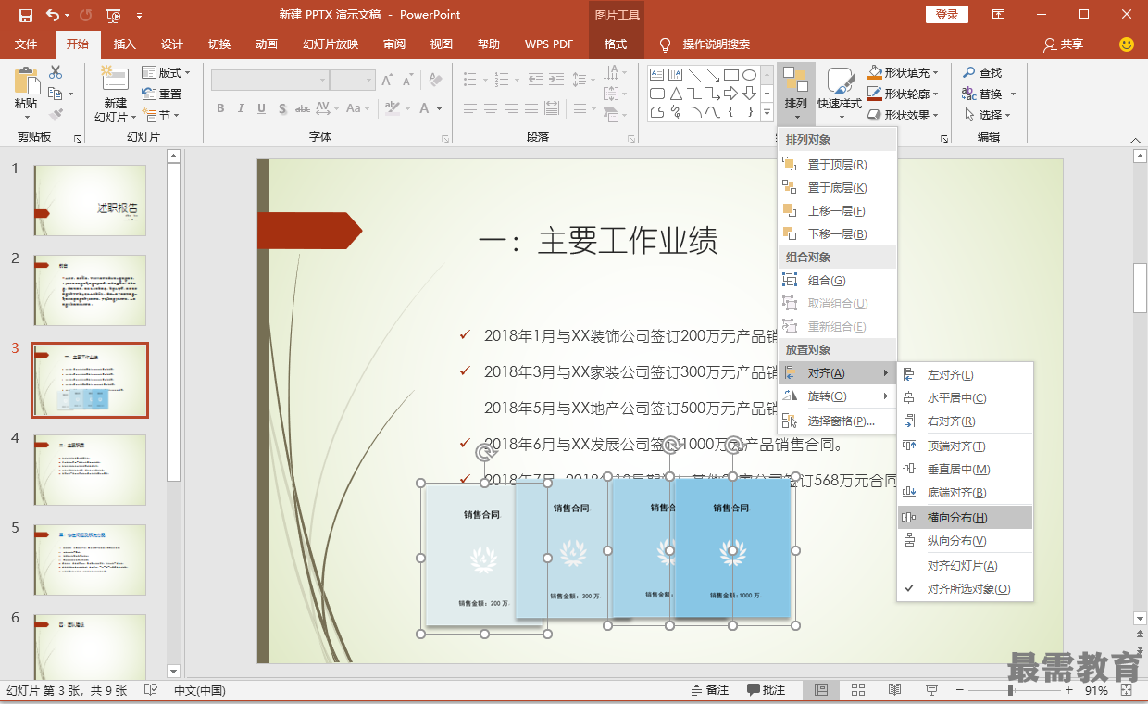Expand the shapes gallery More arrow
Viewport: 1148px width, 704px height.
coord(767,113)
